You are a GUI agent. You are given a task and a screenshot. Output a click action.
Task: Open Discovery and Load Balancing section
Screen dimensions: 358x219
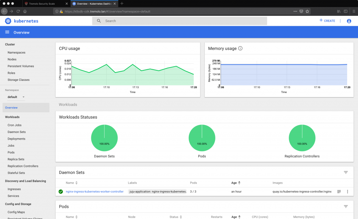point(26,181)
